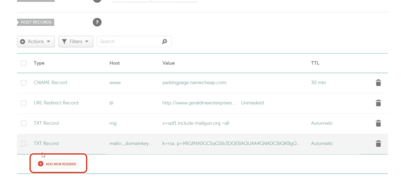This screenshot has width=401, height=188.
Task: Click the red plus icon to add record
Action: pyautogui.click(x=41, y=164)
